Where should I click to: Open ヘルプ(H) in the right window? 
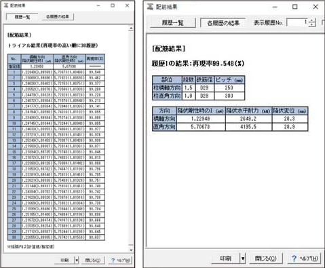coord(305,259)
